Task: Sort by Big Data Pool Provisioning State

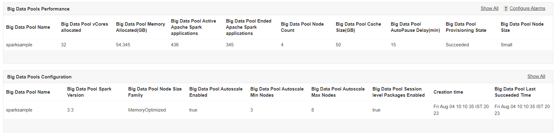Action: click(x=466, y=27)
